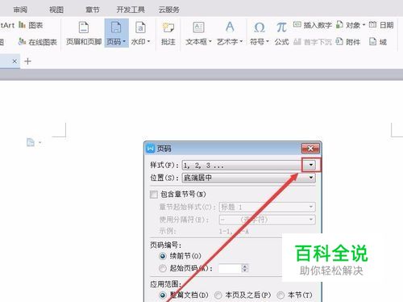This screenshot has width=403, height=302.
Task: Select 本节 apply range option
Action: coord(280,296)
